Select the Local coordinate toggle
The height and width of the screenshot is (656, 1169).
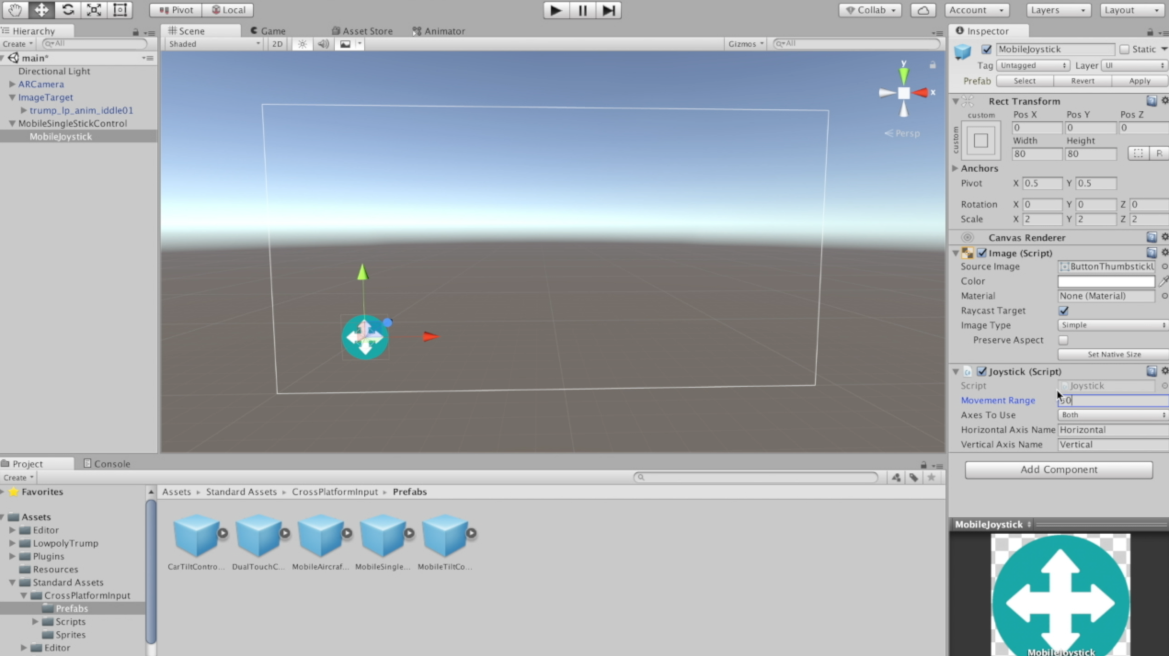pos(229,10)
